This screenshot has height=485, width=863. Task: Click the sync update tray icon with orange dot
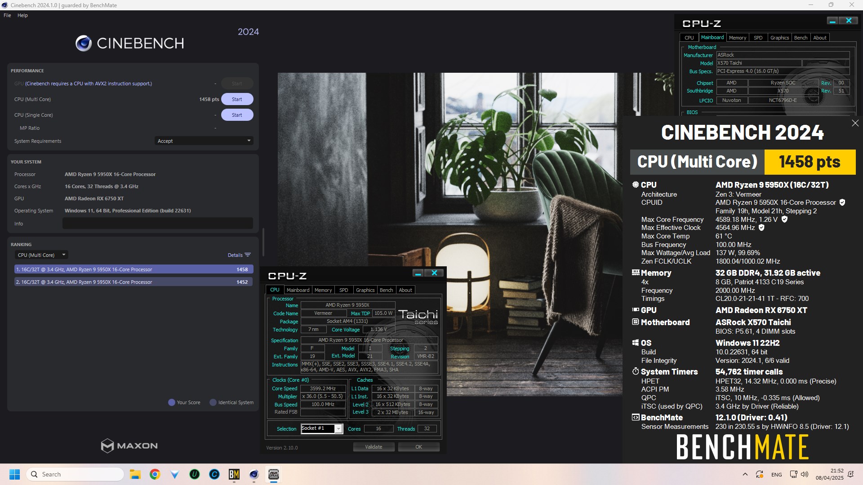760,474
